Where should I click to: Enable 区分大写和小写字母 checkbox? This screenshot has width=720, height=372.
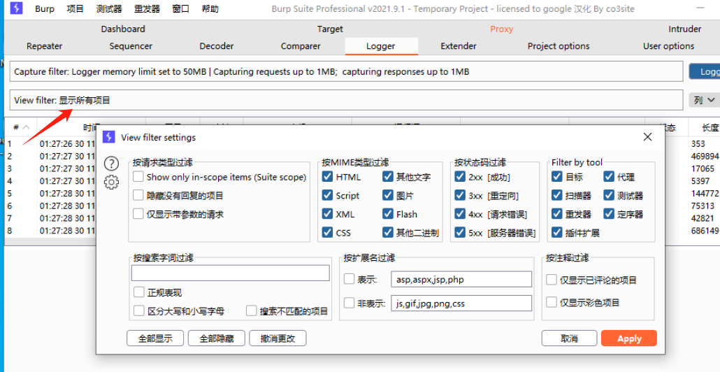click(x=139, y=311)
